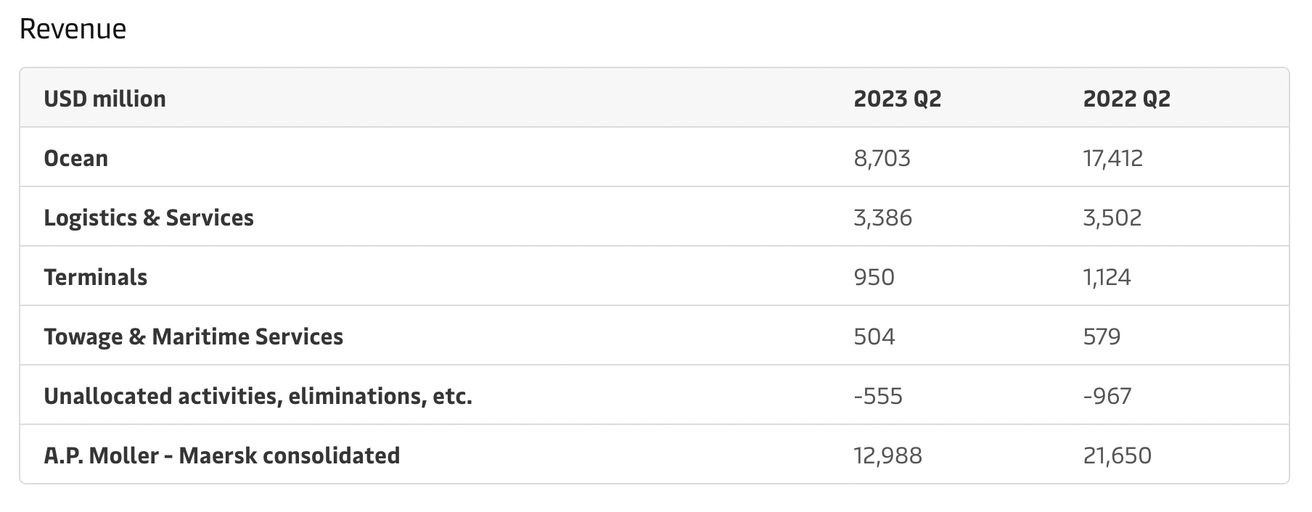Click Ocean 2023 Q2 value 8,703
Image resolution: width=1312 pixels, height=512 pixels.
[882, 158]
